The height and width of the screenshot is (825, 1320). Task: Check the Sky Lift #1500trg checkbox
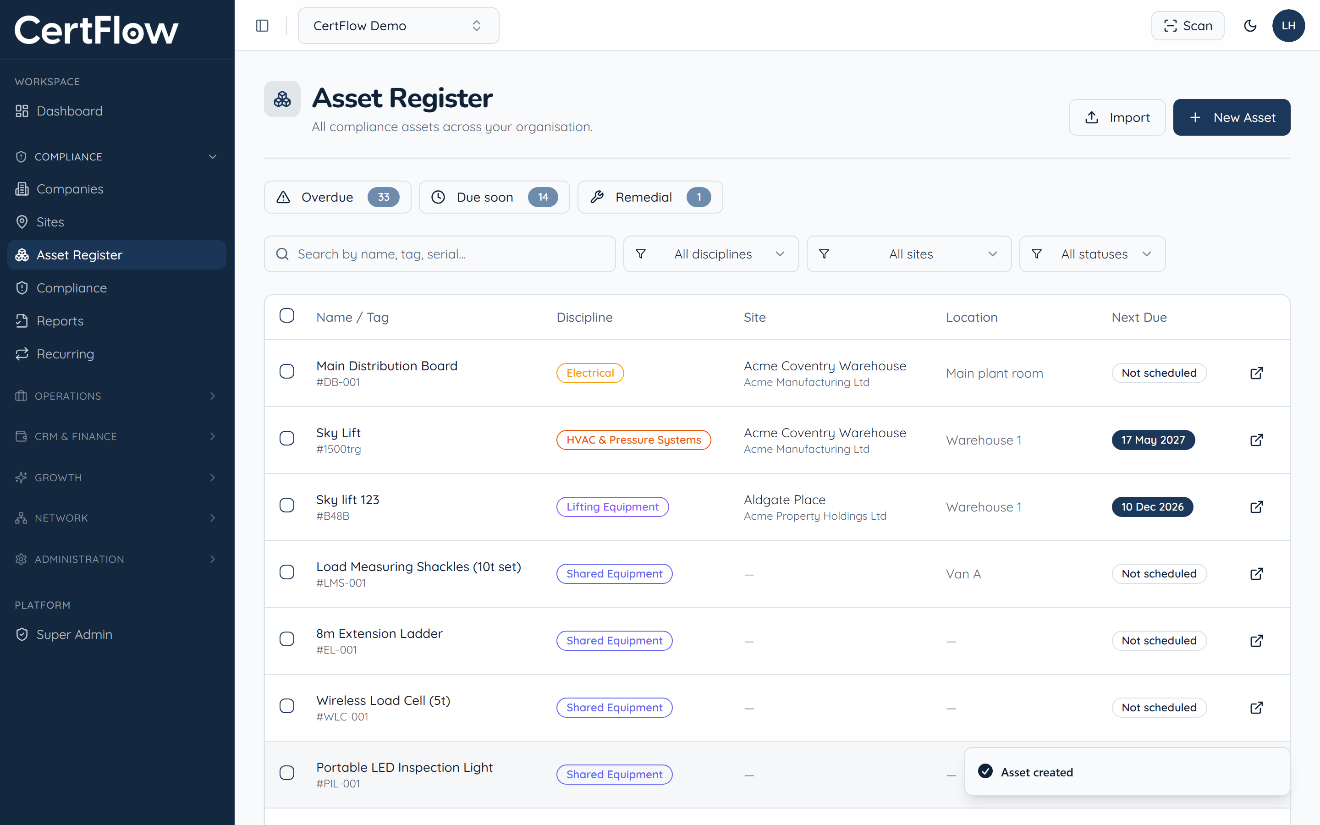[x=287, y=438]
